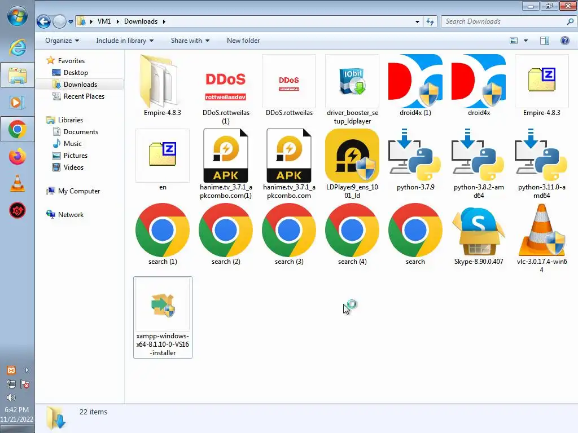
Task: Click the volume speaker tray icon
Action: tap(11, 397)
